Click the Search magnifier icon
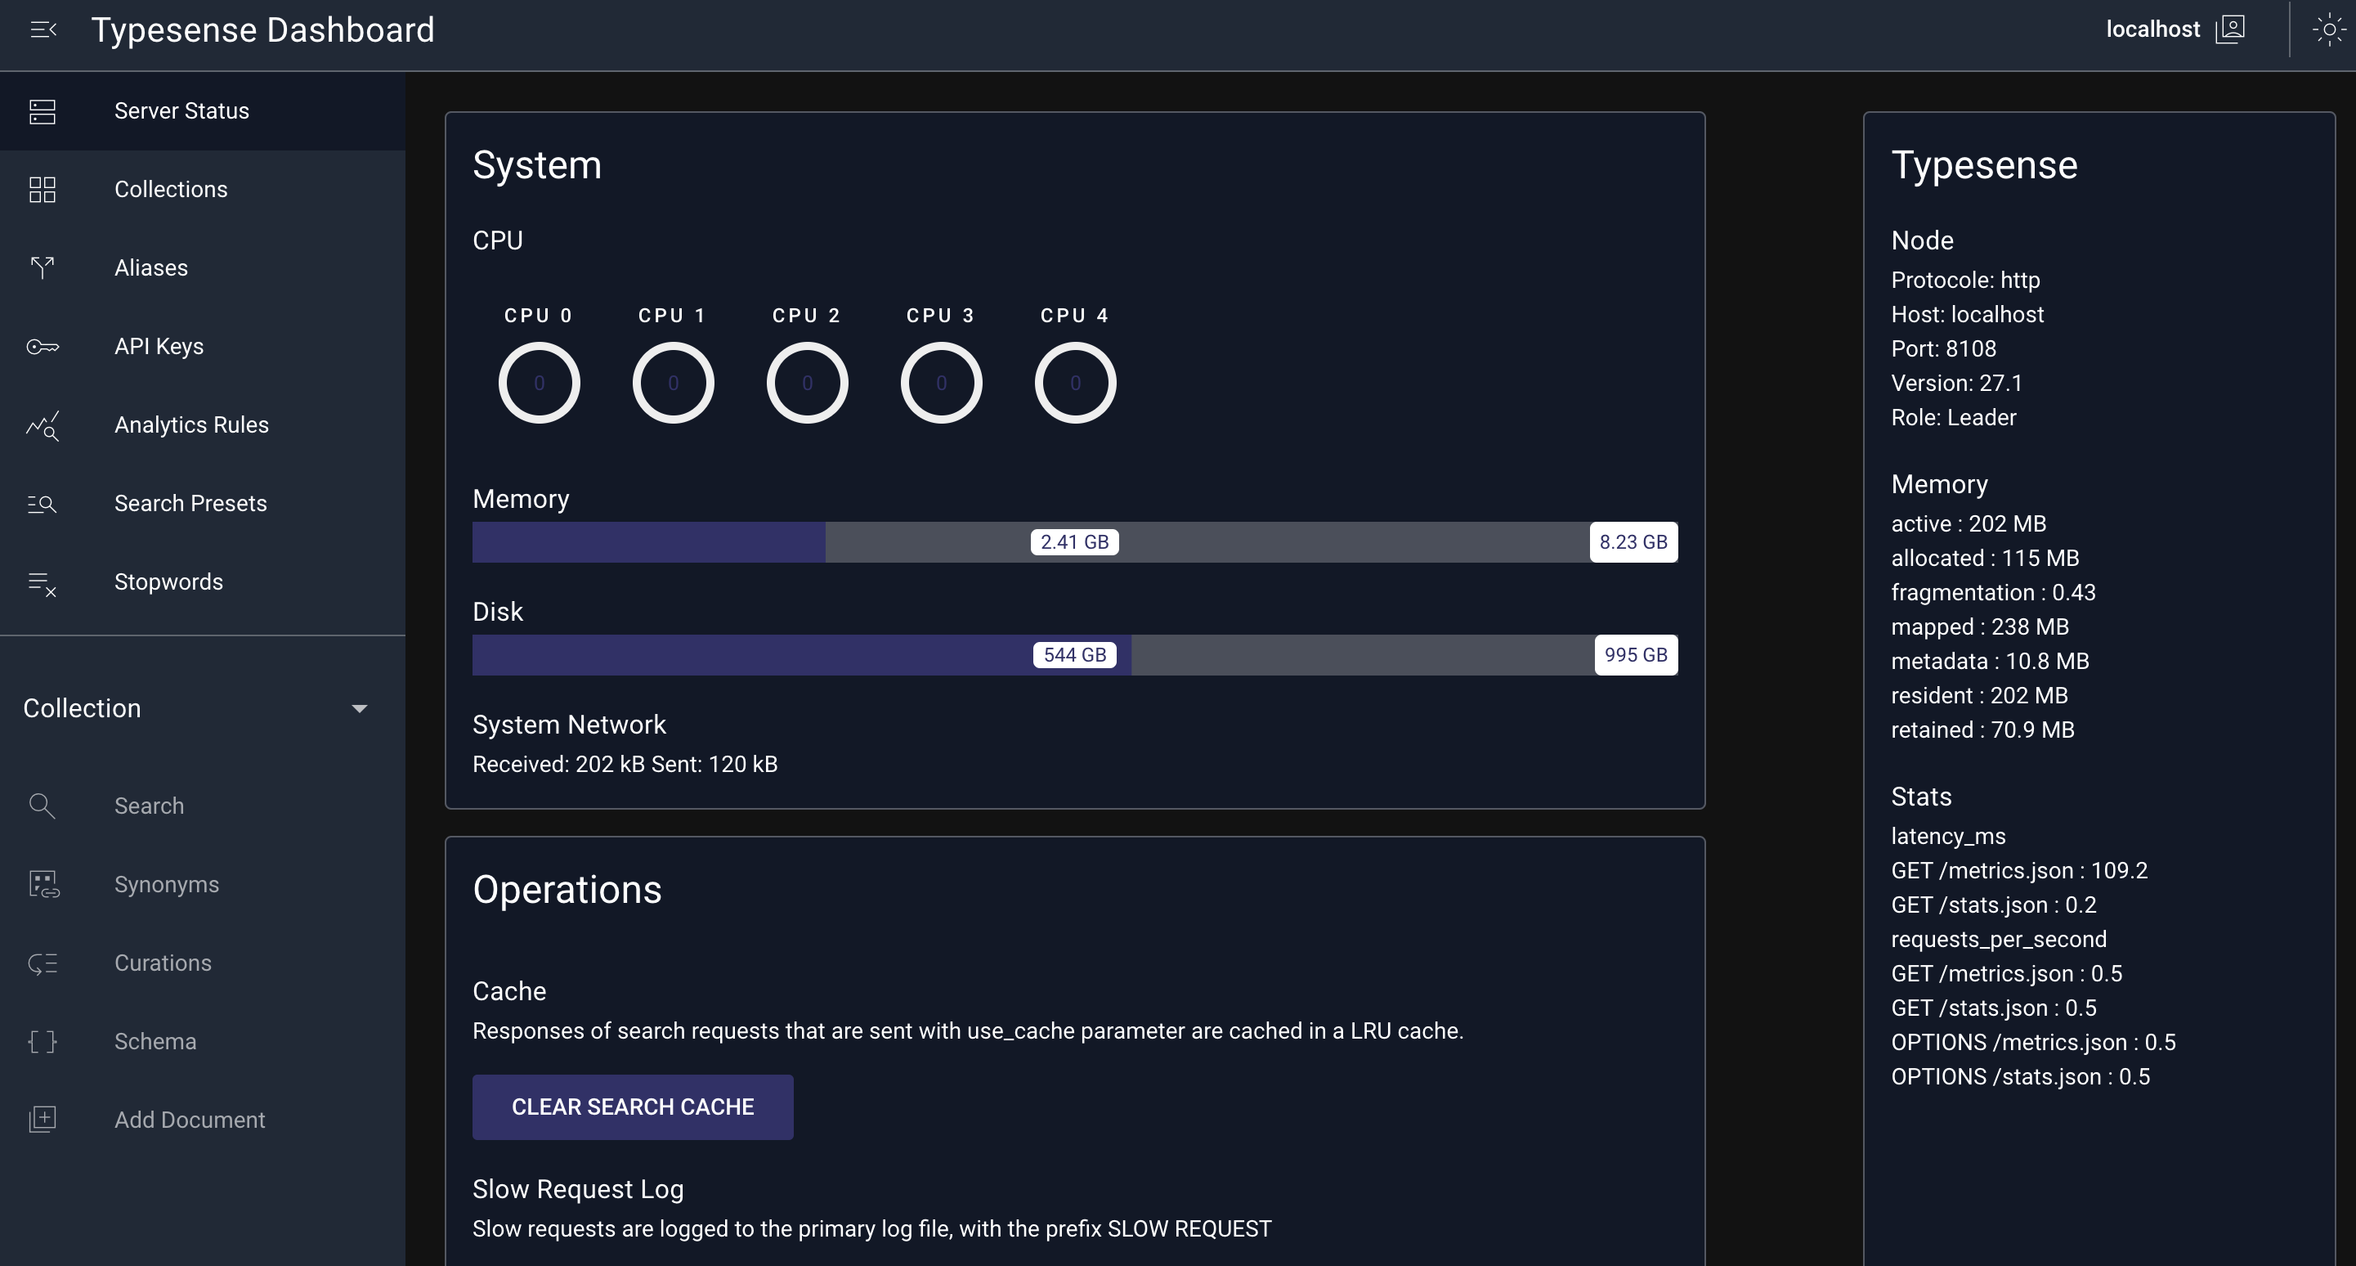The width and height of the screenshot is (2356, 1266). (x=42, y=806)
